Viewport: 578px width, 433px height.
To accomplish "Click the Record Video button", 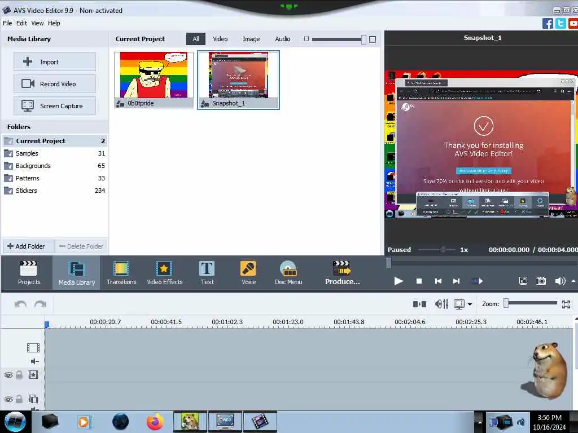I will [55, 84].
